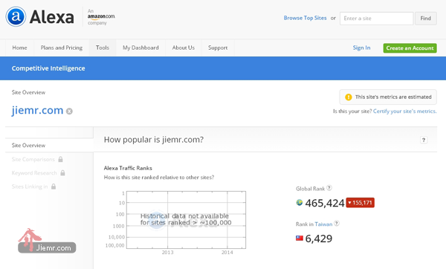Viewport: 446px width, 269px height.
Task: Click the global rank value 465,424
Action: [x=325, y=203]
